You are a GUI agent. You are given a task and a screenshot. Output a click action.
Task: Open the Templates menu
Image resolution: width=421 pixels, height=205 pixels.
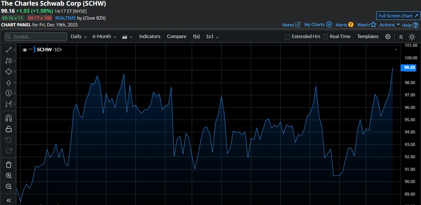click(367, 37)
